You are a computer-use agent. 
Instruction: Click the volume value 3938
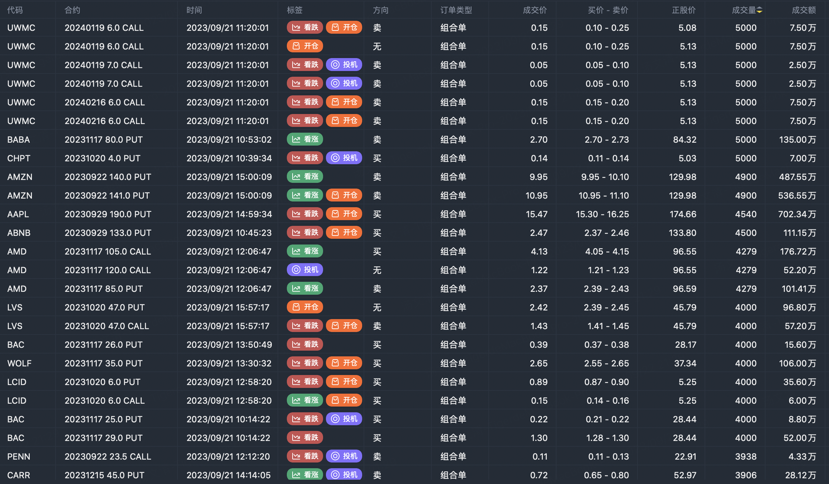coord(746,456)
